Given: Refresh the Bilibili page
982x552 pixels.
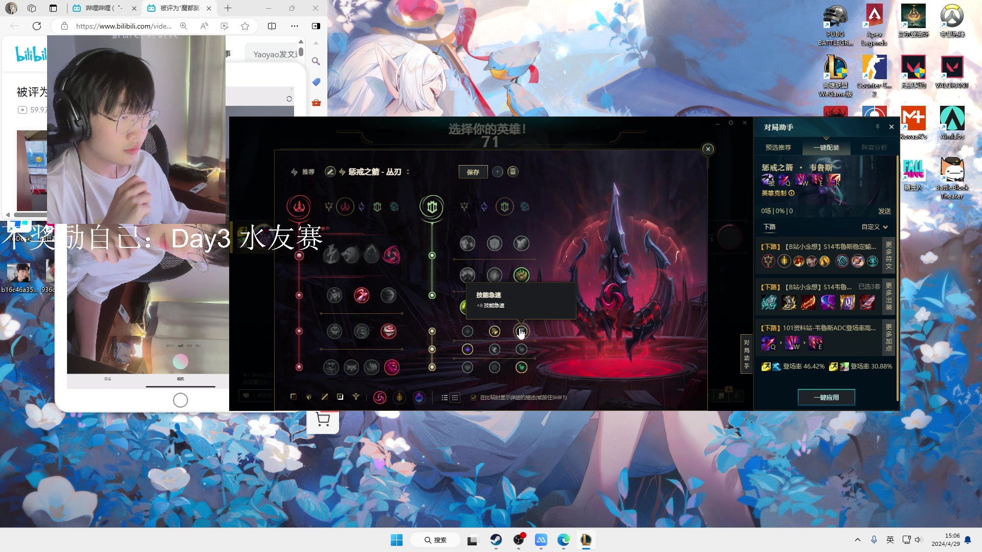Looking at the screenshot, I should point(37,26).
